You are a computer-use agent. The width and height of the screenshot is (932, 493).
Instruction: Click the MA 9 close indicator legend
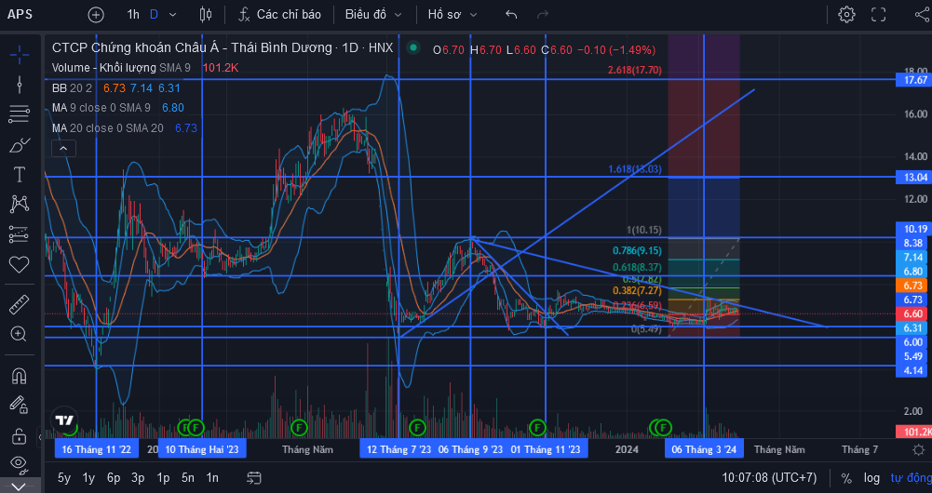tap(101, 108)
